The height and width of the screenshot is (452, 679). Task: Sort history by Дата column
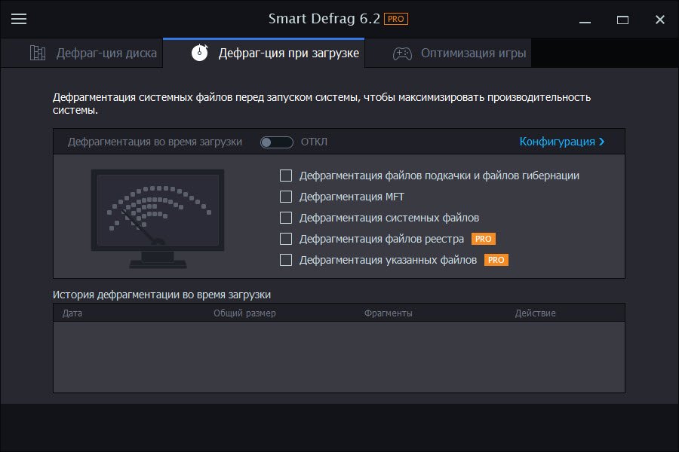point(72,313)
